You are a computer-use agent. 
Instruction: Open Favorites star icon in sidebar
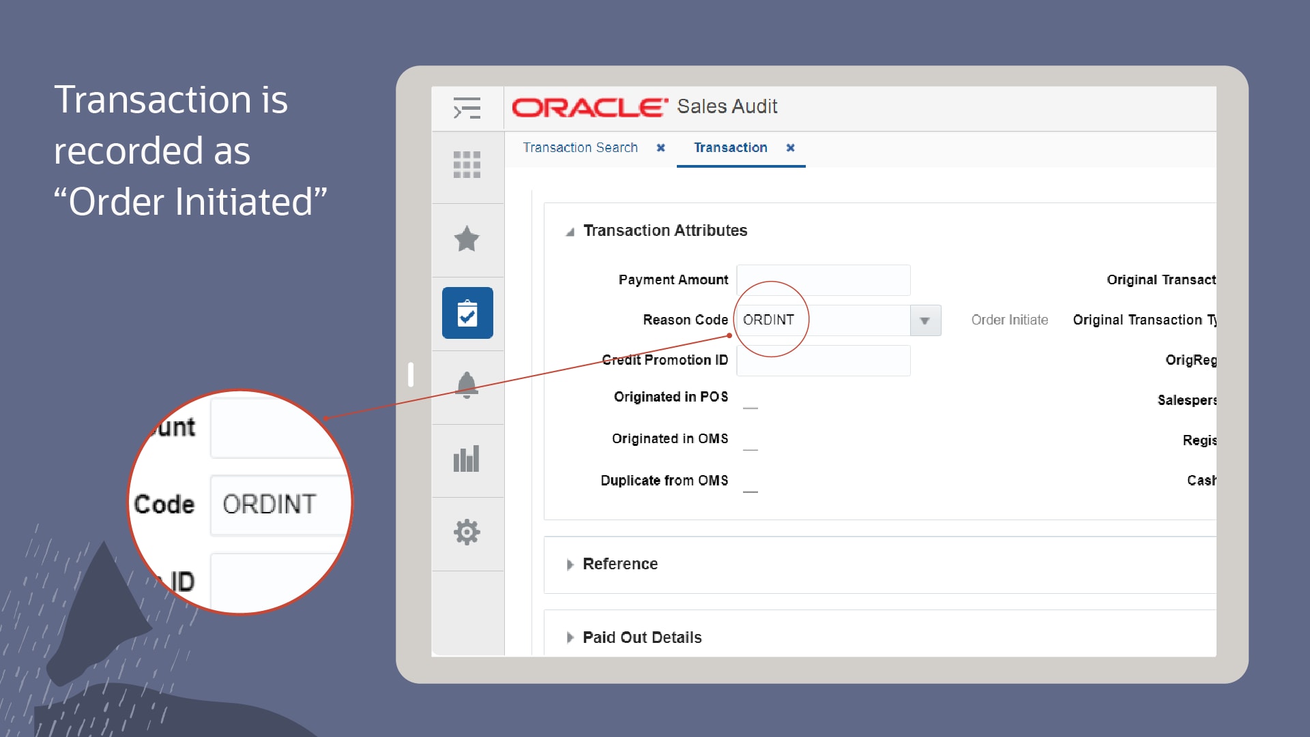coord(467,239)
